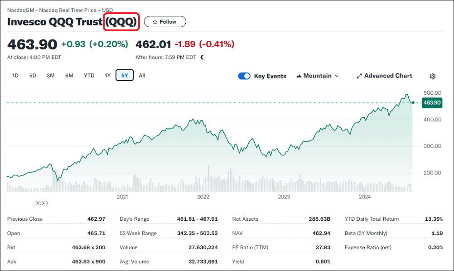
Task: Click the -1.89 (-0.41%) after-hours change
Action: (204, 44)
